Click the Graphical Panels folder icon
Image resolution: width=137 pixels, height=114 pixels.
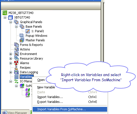click(x=16, y=22)
